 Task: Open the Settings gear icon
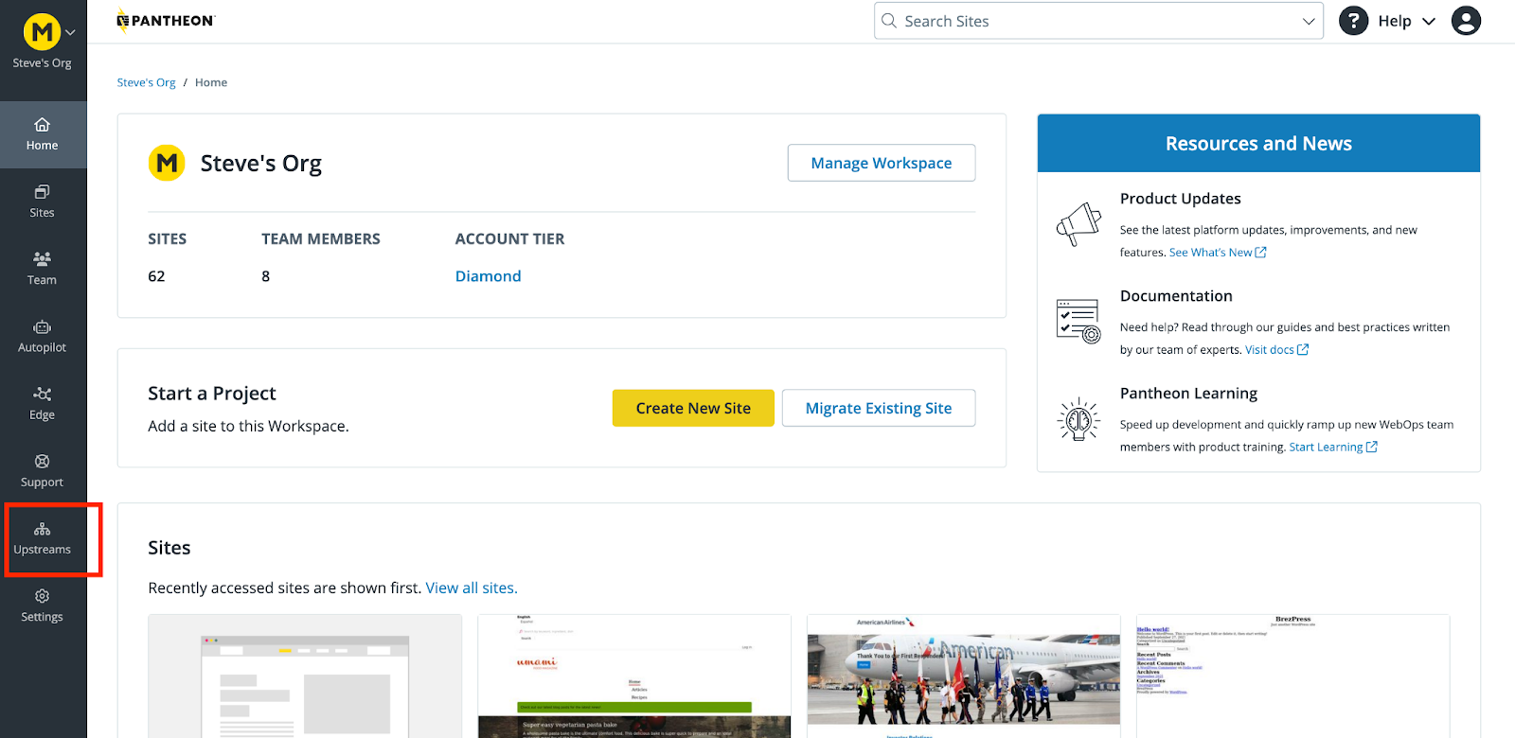42,596
